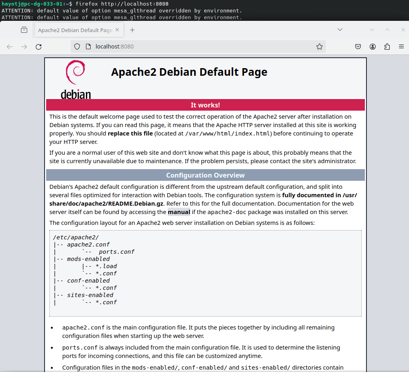Image resolution: width=409 pixels, height=372 pixels.
Task: Open the Firefox account panel
Action: [372, 46]
